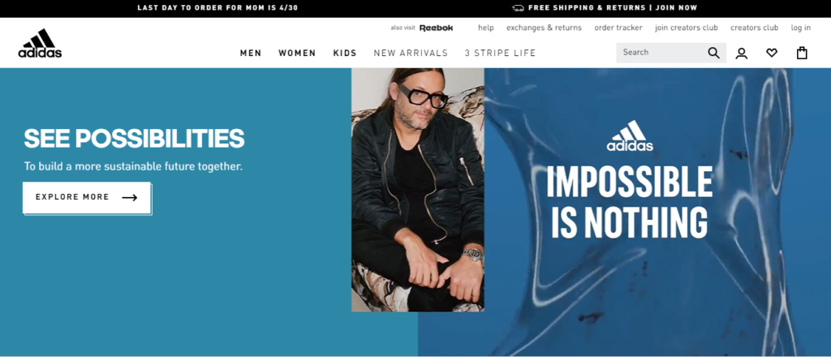This screenshot has width=831, height=357.
Task: Open exchanges & returns link
Action: pos(544,28)
